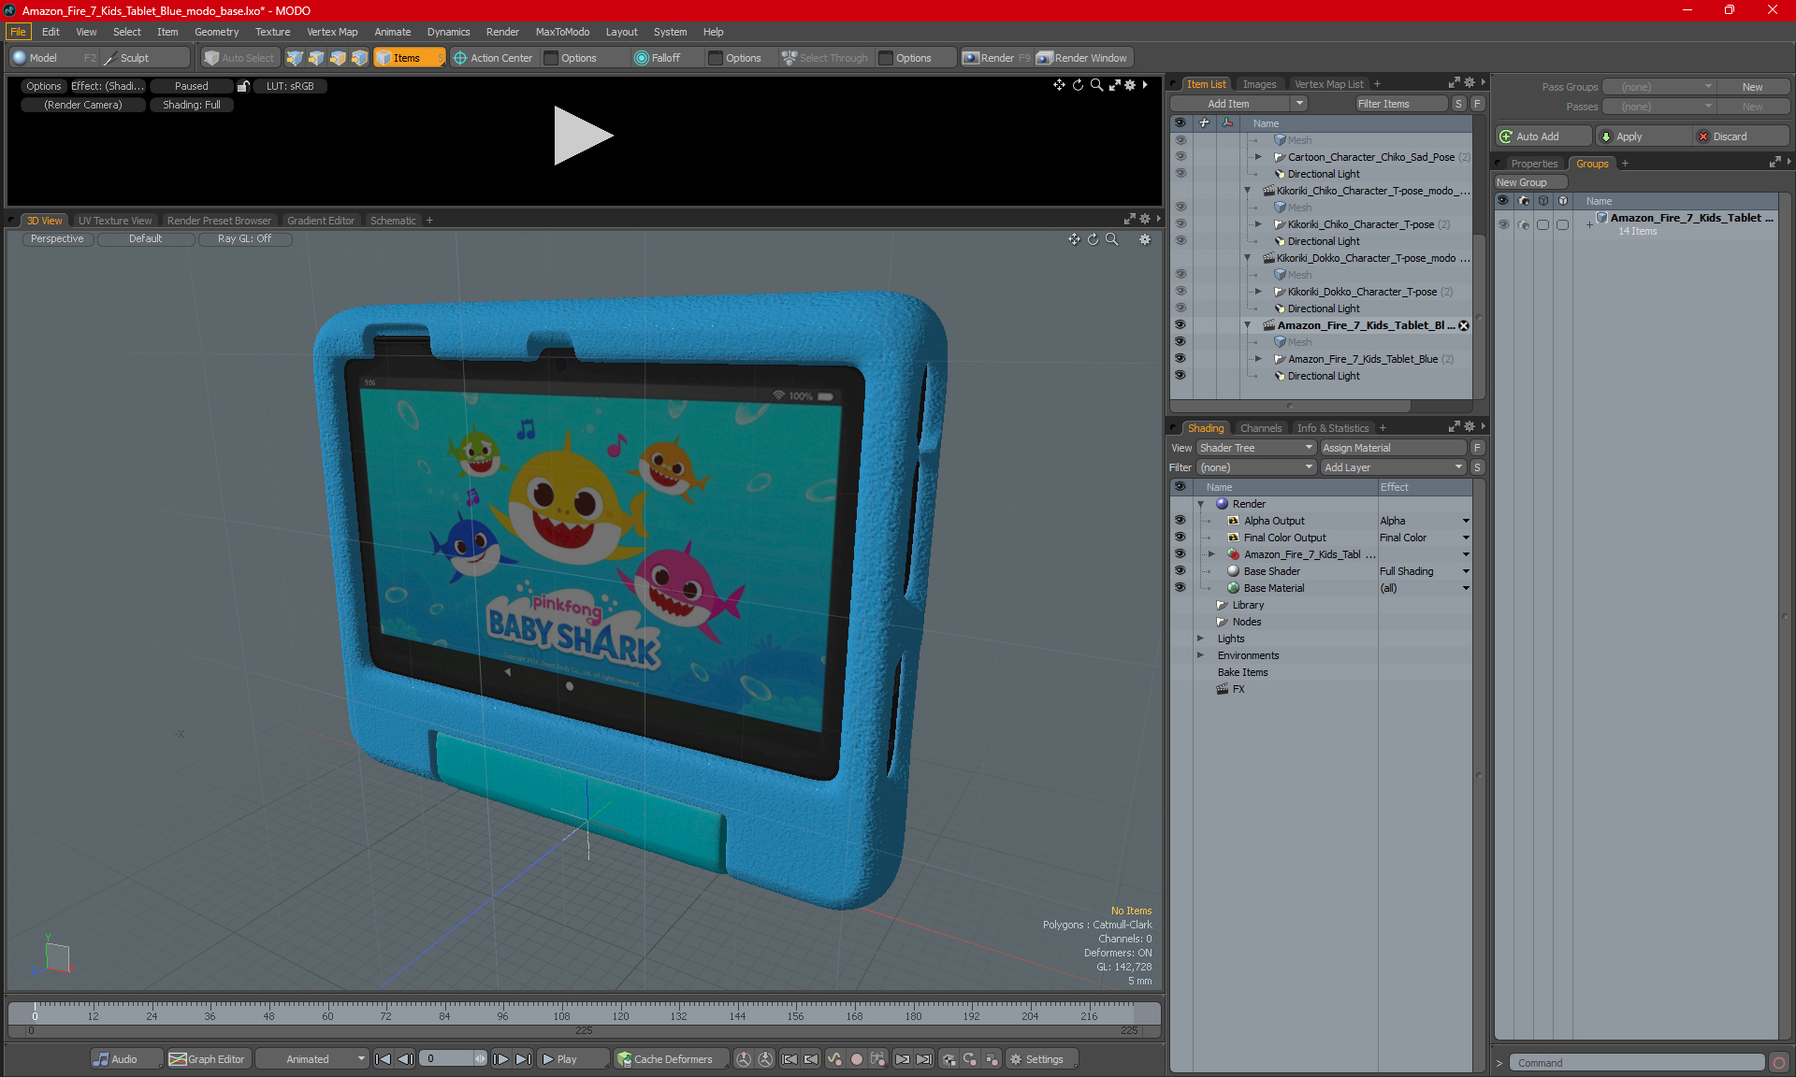Collapse the Render tree node
Image resolution: width=1796 pixels, height=1077 pixels.
point(1200,504)
